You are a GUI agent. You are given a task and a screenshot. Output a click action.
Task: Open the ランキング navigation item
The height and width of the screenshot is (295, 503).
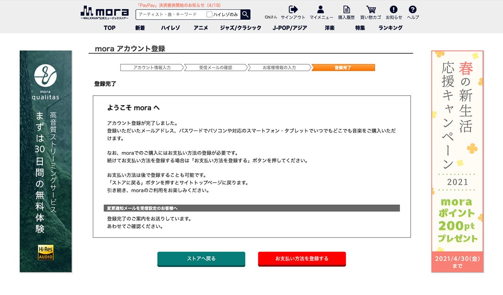pos(390,28)
